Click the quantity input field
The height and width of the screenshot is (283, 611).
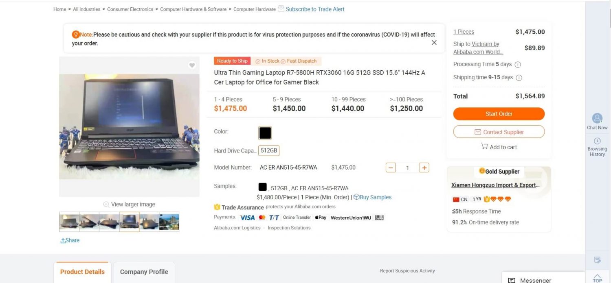coord(407,168)
